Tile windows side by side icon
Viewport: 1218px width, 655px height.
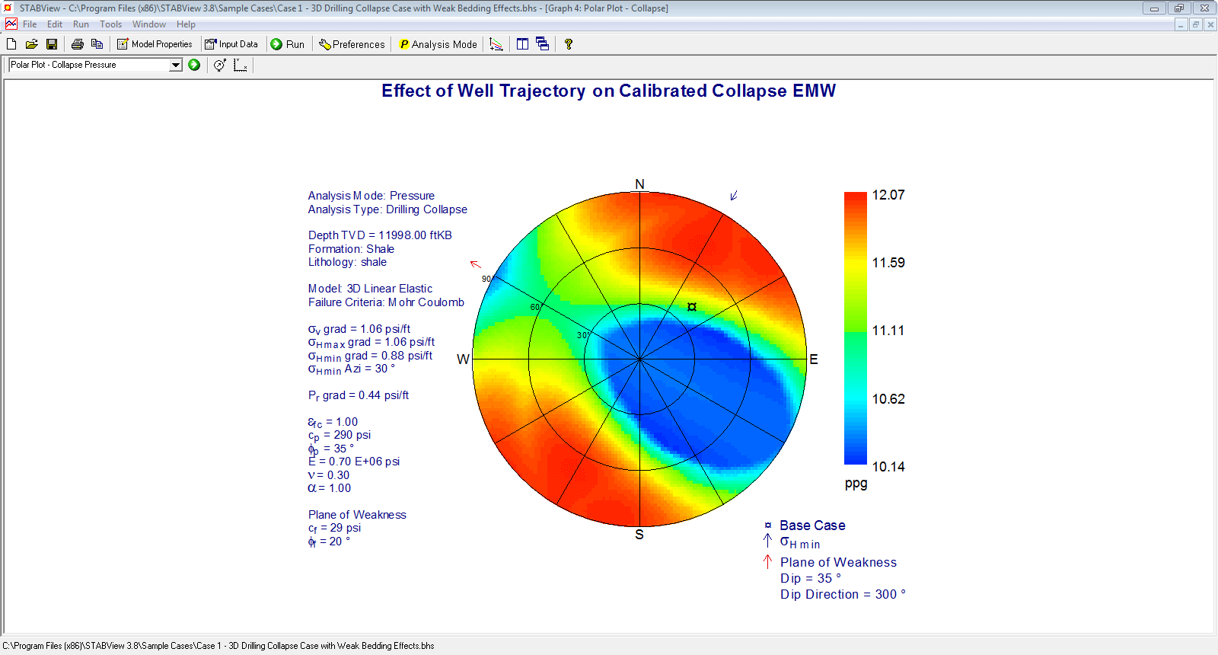tap(522, 44)
